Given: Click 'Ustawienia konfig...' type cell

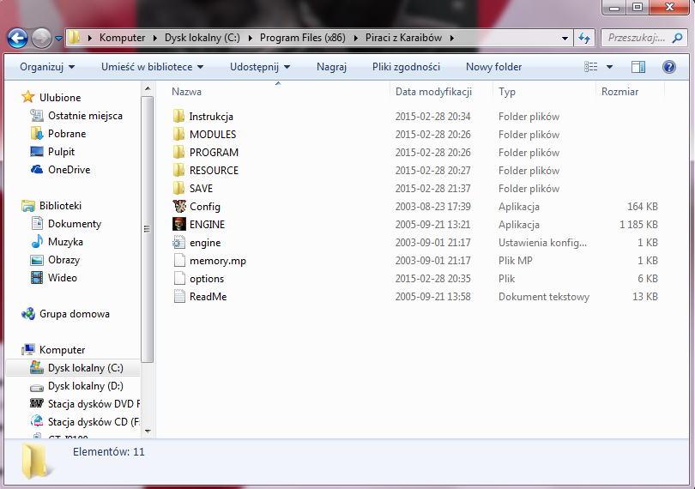Looking at the screenshot, I should click(x=542, y=243).
